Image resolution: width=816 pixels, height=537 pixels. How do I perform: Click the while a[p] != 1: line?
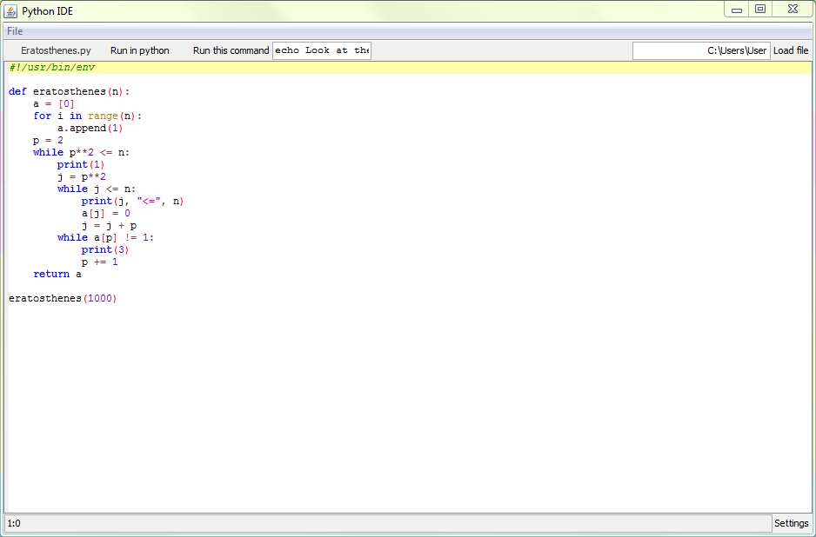105,237
